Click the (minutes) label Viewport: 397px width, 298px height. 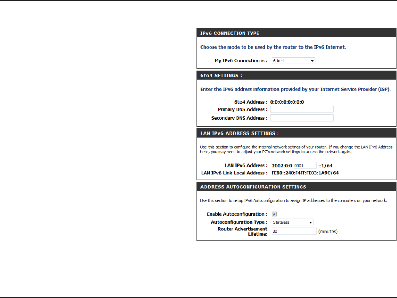point(328,232)
